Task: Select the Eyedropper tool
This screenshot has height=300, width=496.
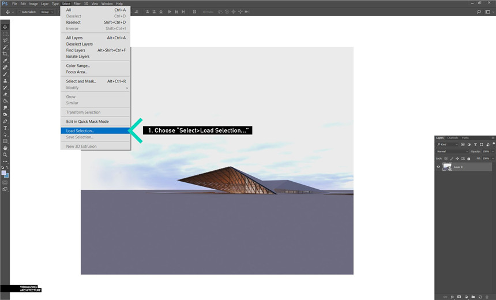Action: pos(5,61)
